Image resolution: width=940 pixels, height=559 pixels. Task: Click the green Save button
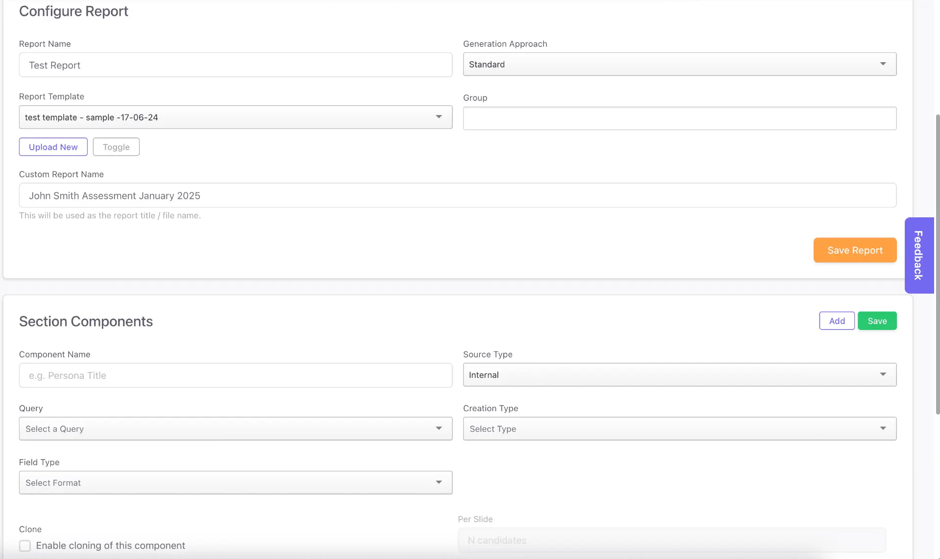coord(877,321)
